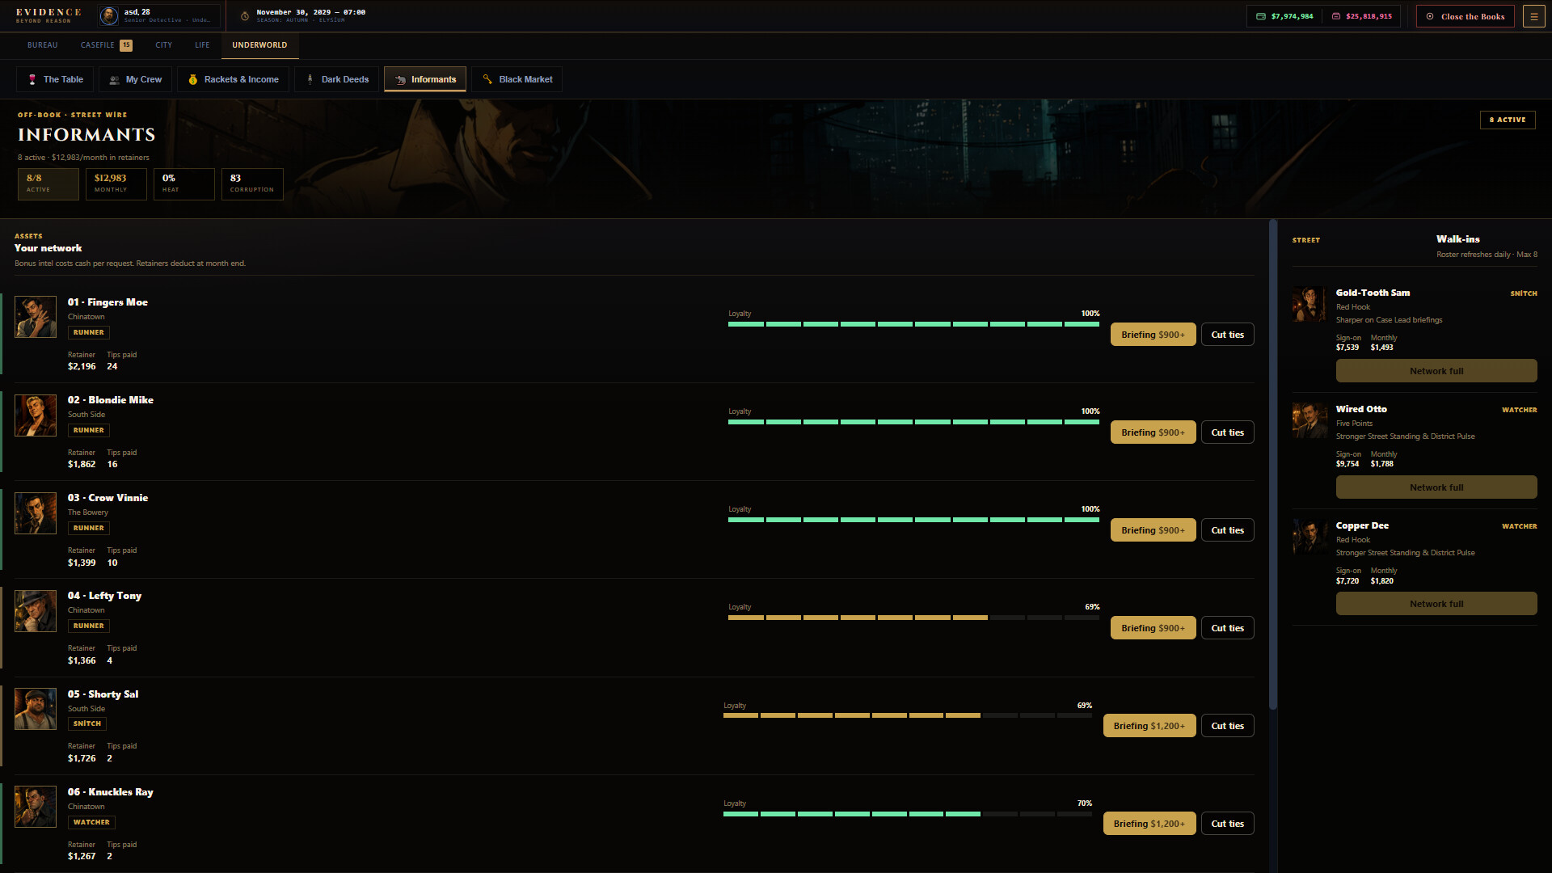The image size is (1552, 873).
Task: Select the Life tab
Action: coord(202,45)
